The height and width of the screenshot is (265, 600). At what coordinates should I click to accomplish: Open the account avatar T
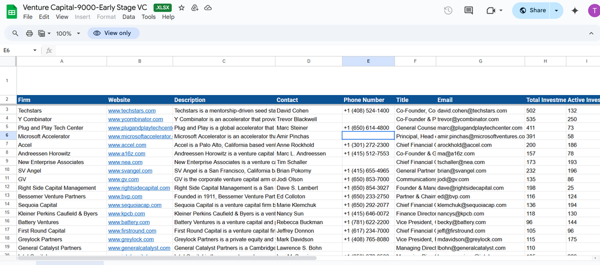click(x=593, y=10)
